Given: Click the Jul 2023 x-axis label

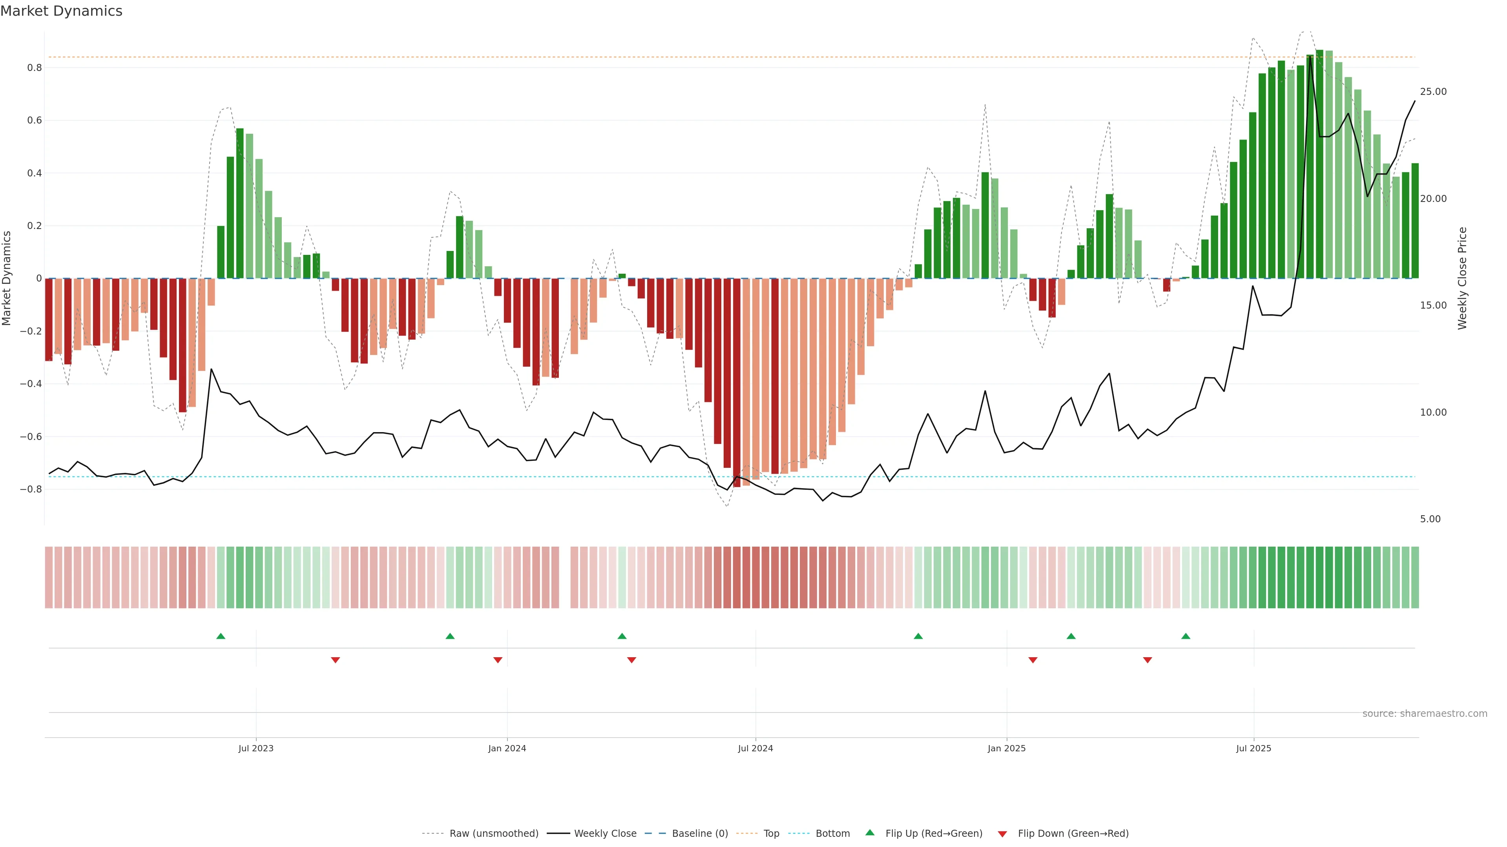Looking at the screenshot, I should [x=255, y=748].
